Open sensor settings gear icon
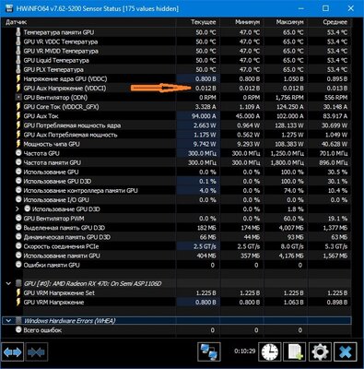 320,351
